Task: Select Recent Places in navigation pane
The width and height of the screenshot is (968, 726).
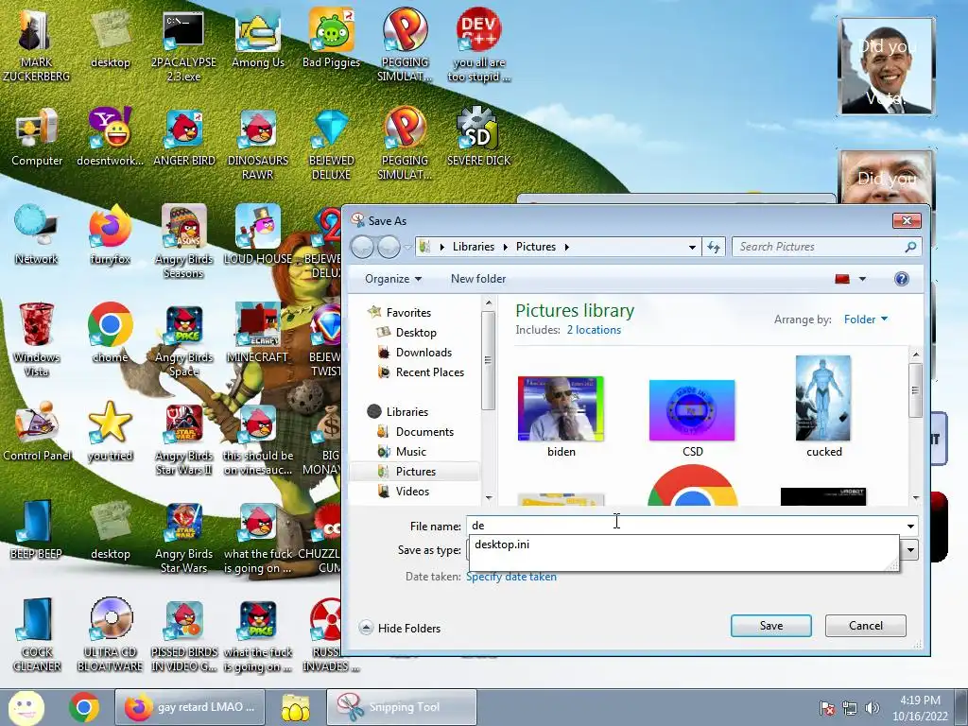Action: 430,372
